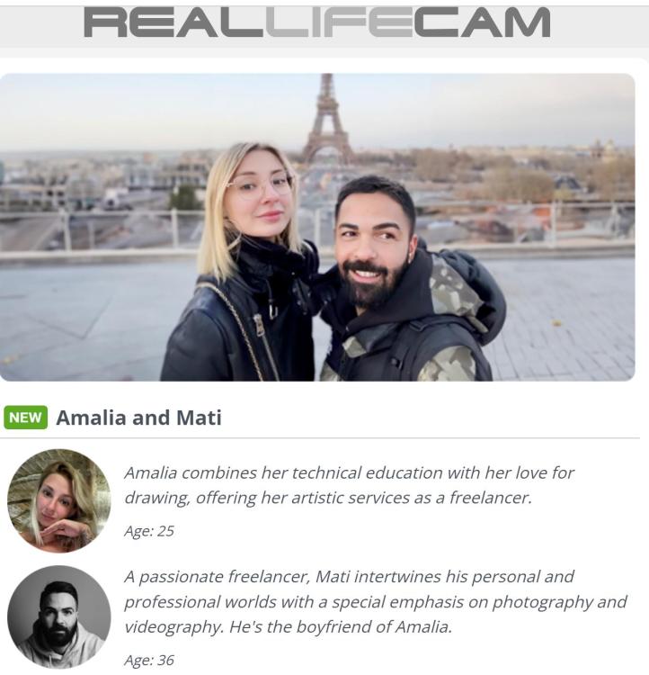This screenshot has width=649, height=675.
Task: Click the word "freelancer" in Amalia's description
Action: click(490, 498)
